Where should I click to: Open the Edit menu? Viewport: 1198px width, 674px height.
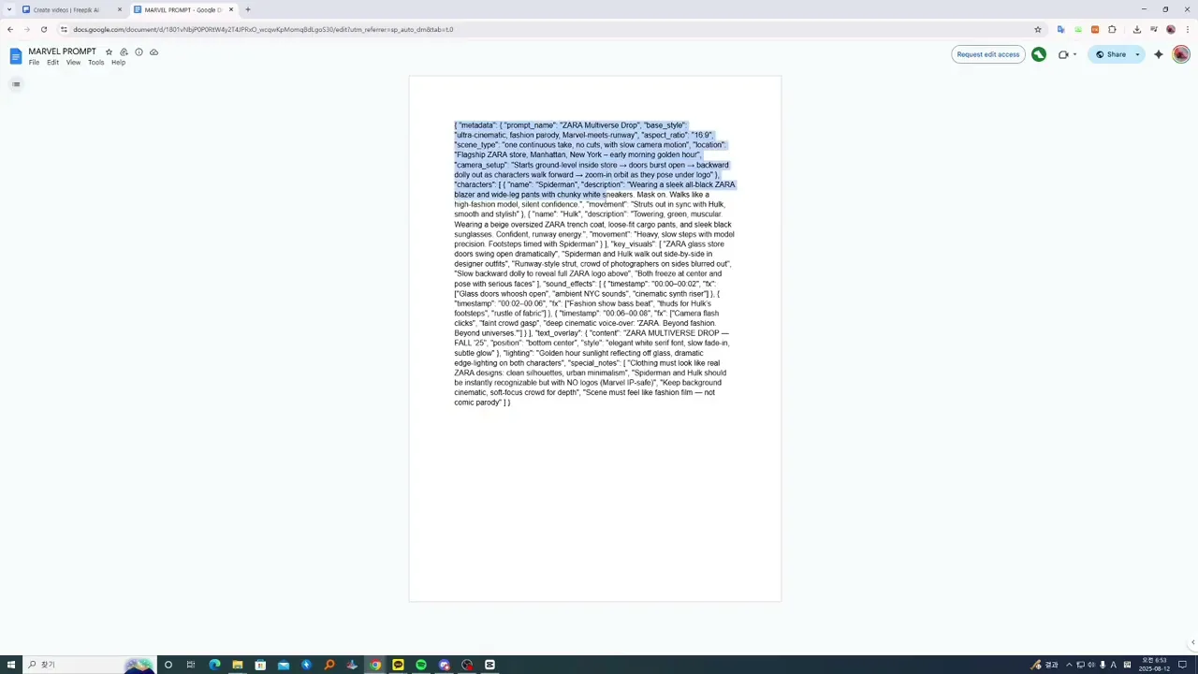tap(52, 63)
